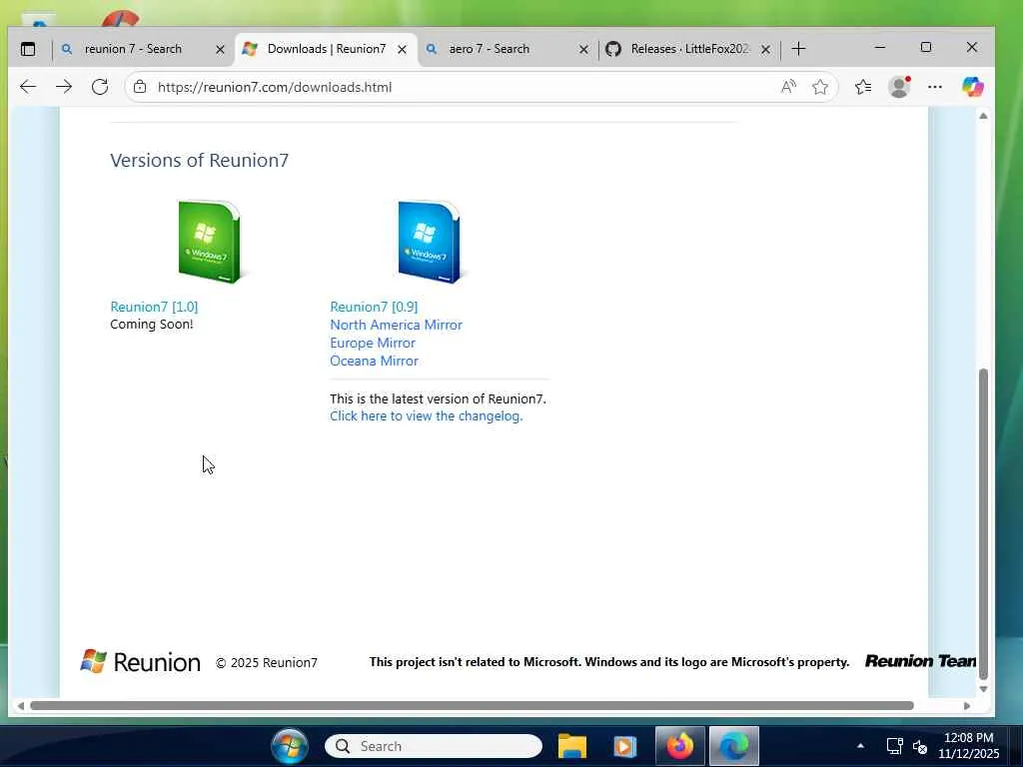This screenshot has height=767, width=1023.
Task: Open Settings and more menu
Action: click(935, 87)
